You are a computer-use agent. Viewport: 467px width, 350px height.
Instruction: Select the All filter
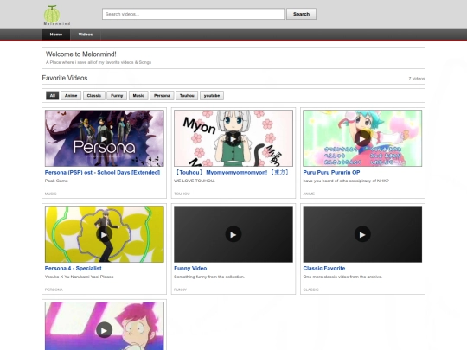point(53,96)
